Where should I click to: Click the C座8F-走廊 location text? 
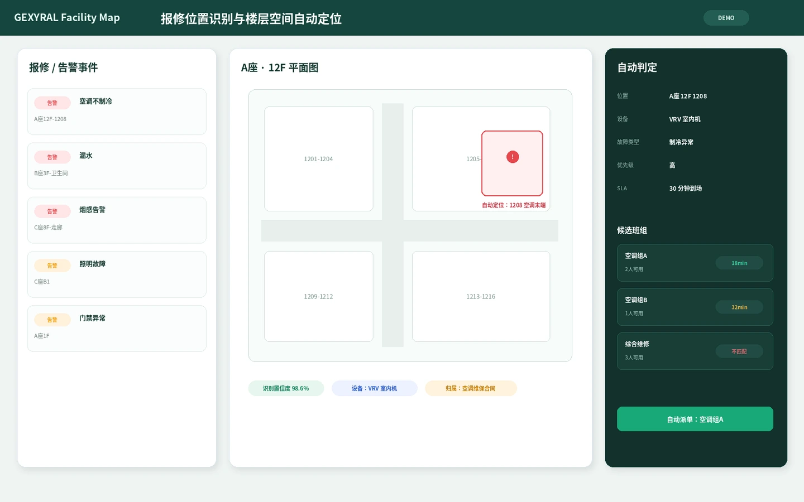[x=48, y=227]
